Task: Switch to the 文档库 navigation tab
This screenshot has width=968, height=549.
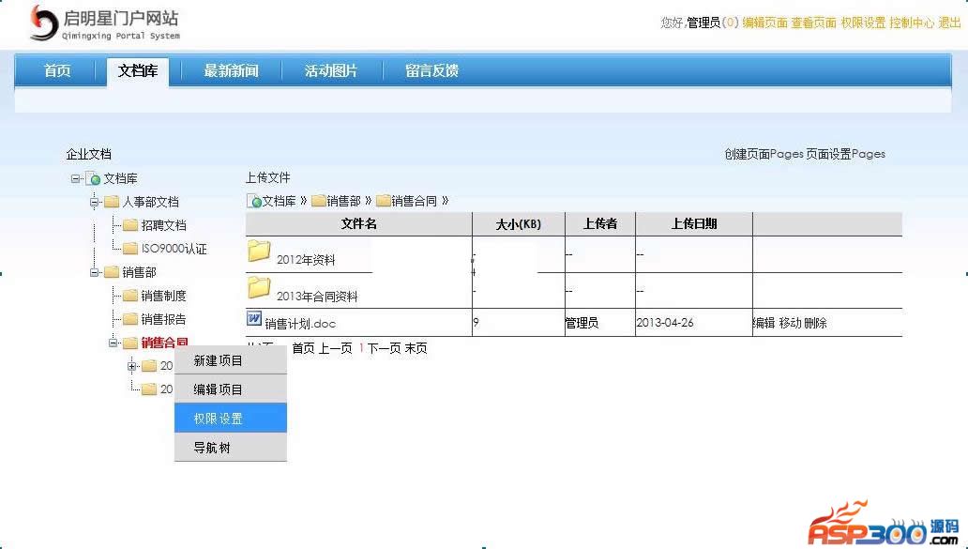Action: click(x=138, y=71)
